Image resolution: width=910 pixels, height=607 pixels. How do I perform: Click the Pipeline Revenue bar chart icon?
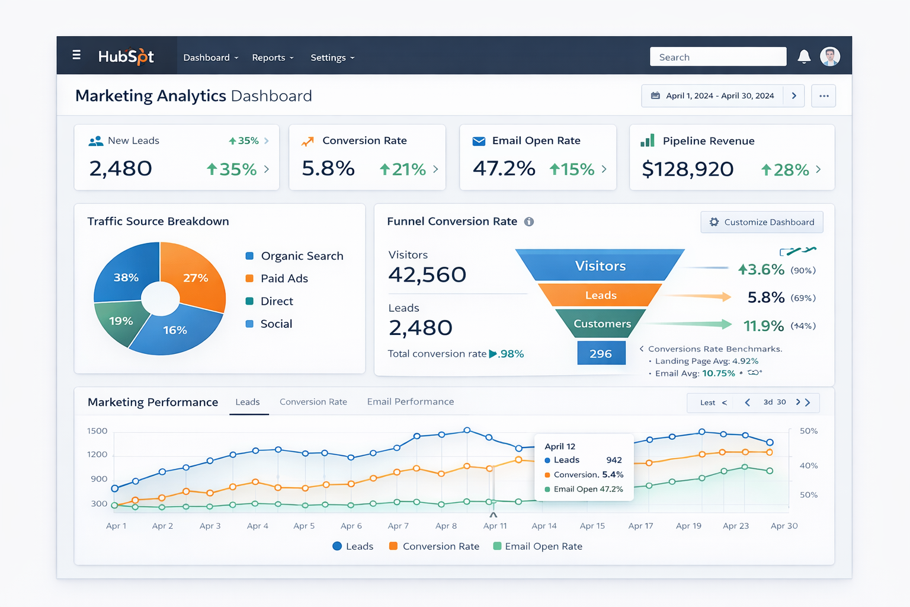pyautogui.click(x=648, y=140)
